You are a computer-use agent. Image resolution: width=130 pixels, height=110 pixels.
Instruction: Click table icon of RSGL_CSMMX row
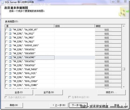10,85
